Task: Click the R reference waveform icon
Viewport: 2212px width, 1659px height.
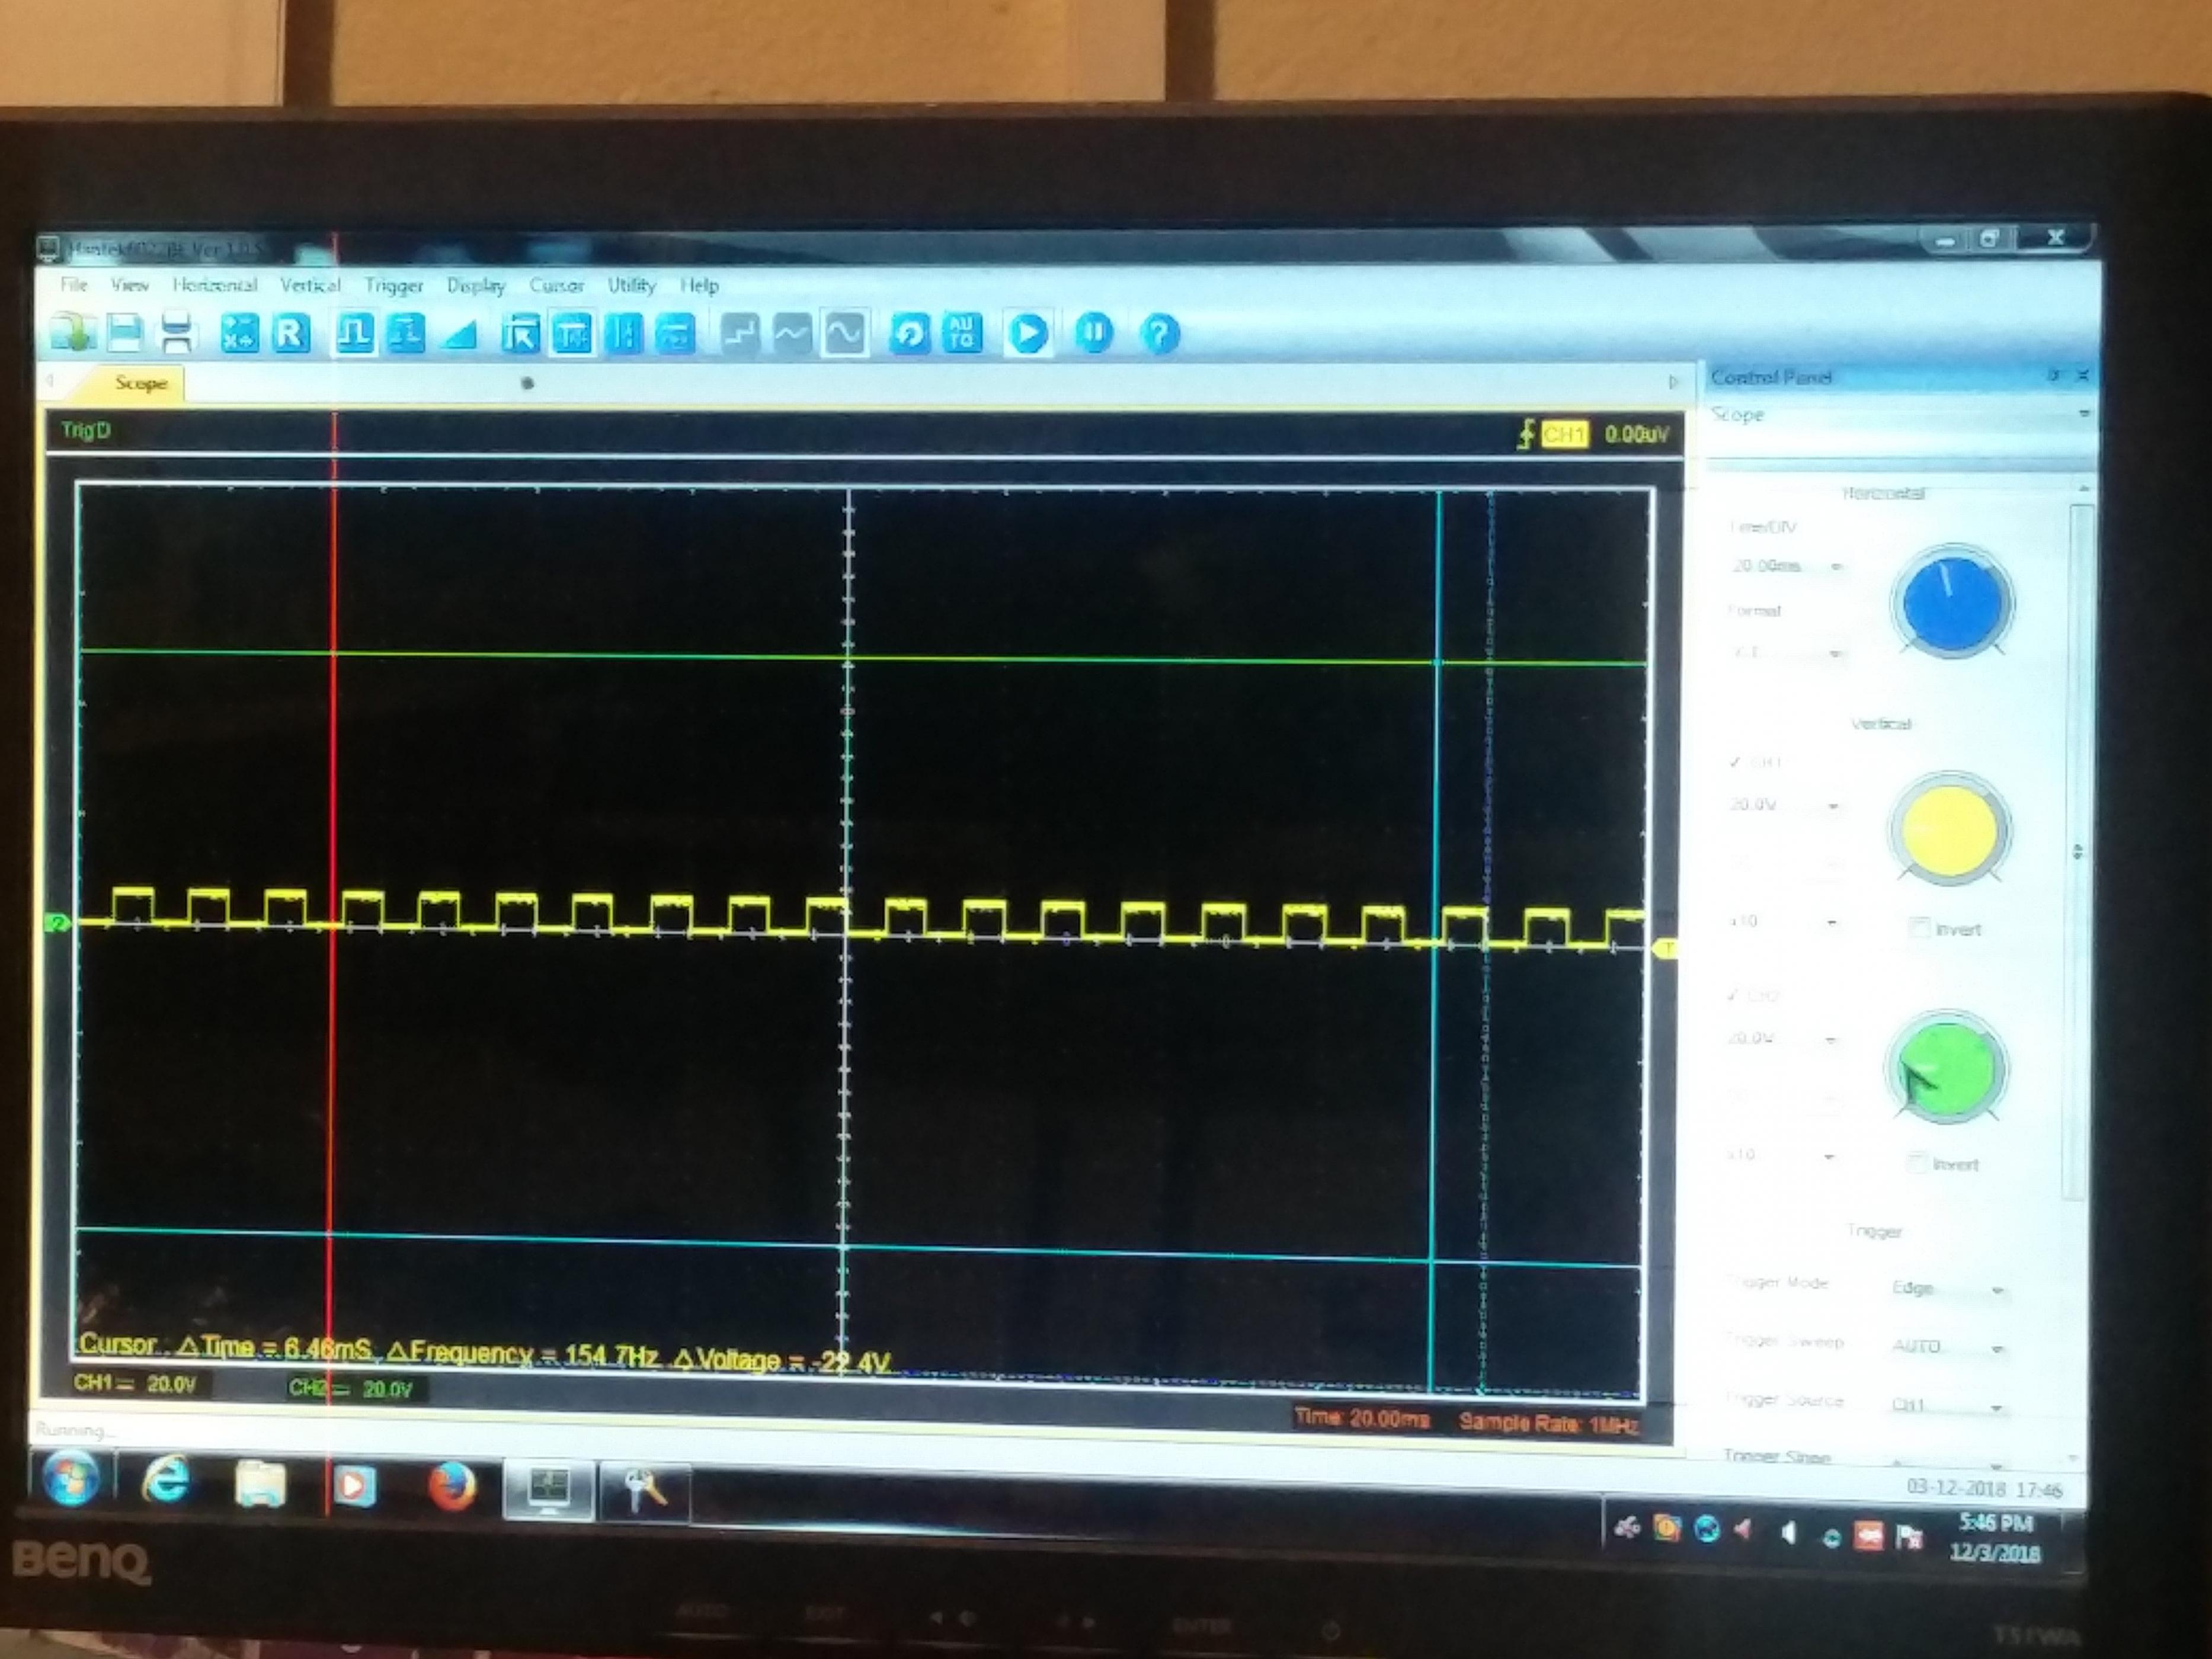Action: pos(291,333)
